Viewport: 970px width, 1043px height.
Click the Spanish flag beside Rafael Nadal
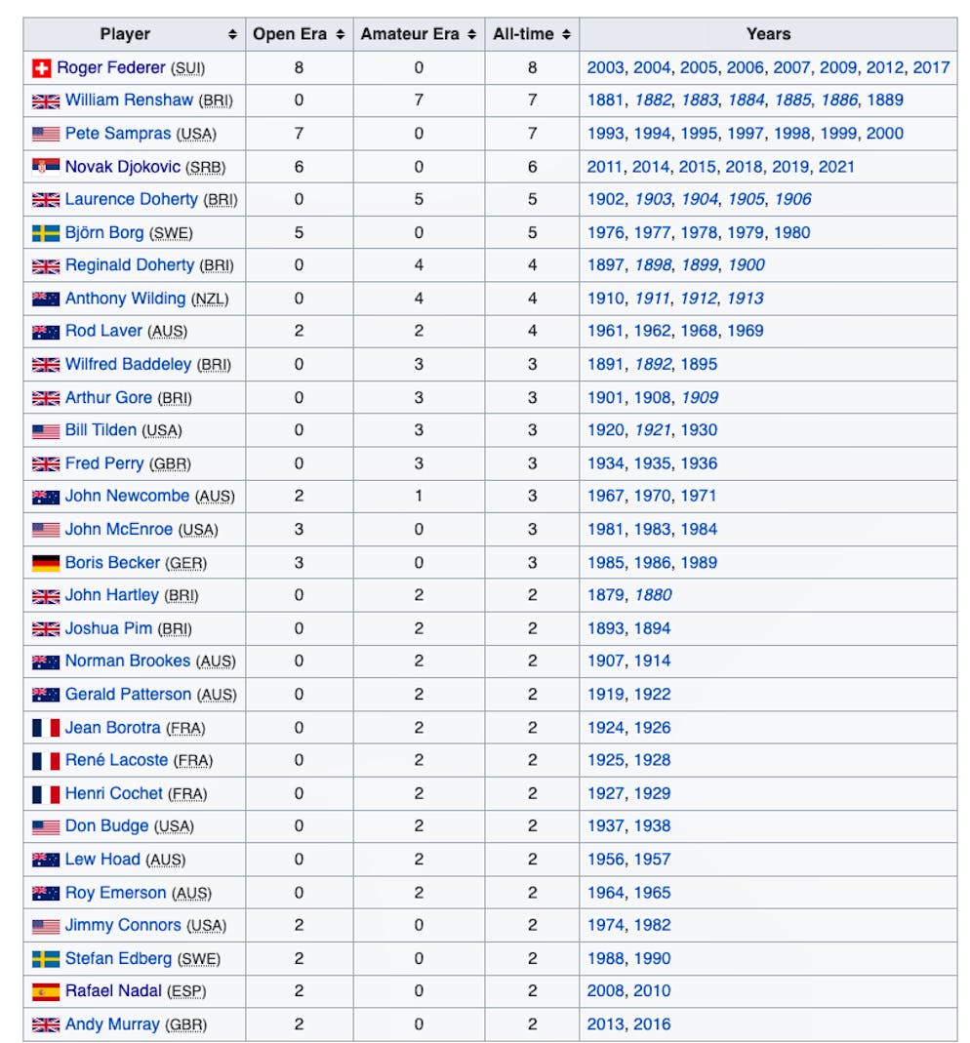[46, 992]
